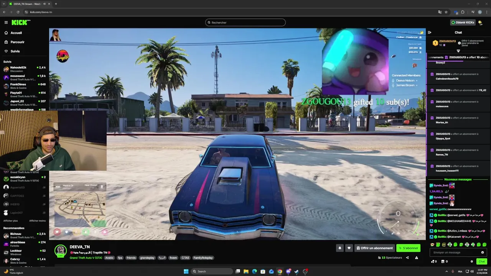Open Bichouu recommended channel

point(24,235)
